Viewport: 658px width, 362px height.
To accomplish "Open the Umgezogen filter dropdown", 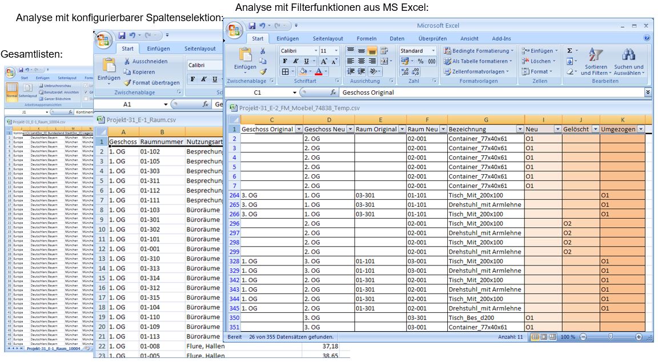I will (641, 129).
